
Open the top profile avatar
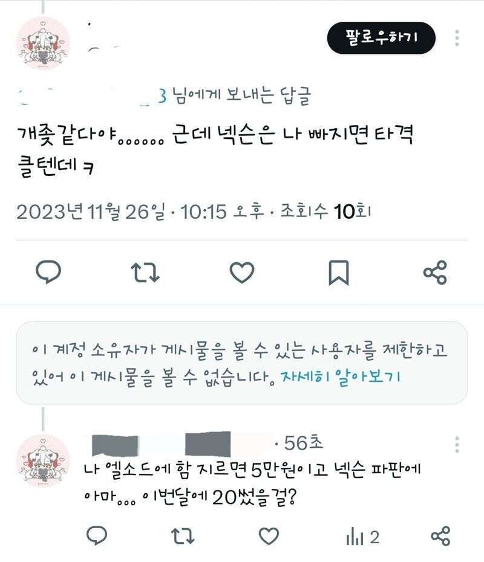43,44
